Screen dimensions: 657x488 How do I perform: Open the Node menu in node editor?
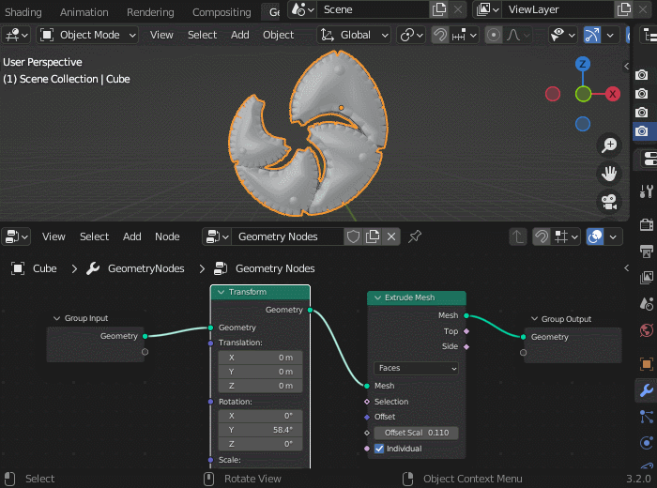[167, 236]
